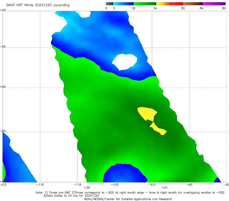Click the longitude label '-105'
This screenshot has width=229, height=201.
(114, 185)
